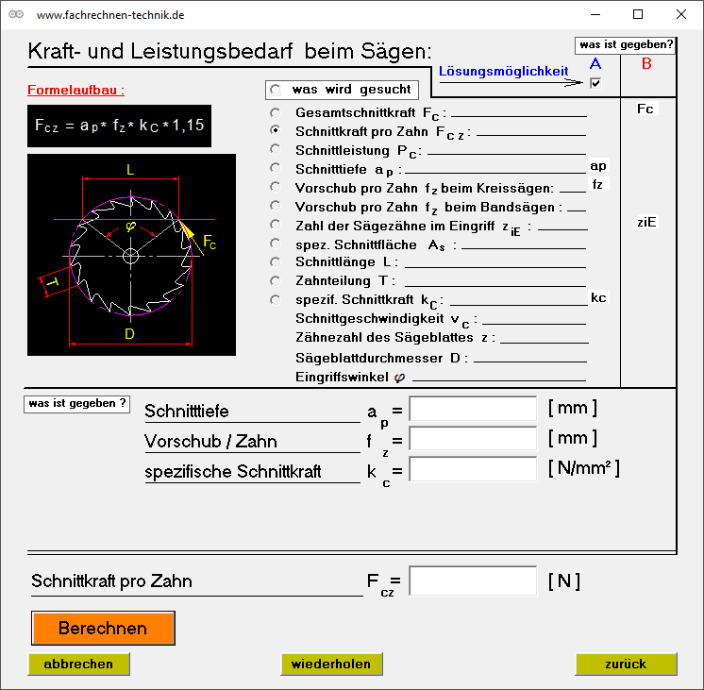The height and width of the screenshot is (690, 704).
Task: Click the 'was wird gesucht' radio button
Action: (276, 90)
